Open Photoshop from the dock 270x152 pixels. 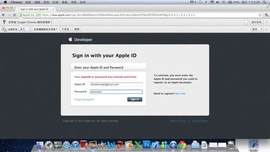point(146,145)
